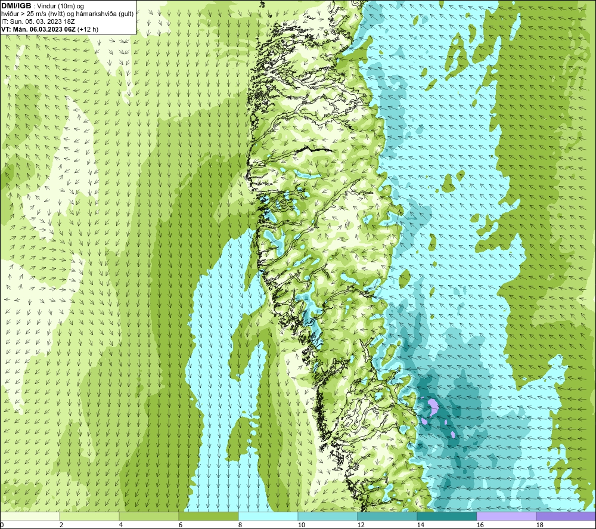Click the '(+12 h)' forecast offset text
Screen dimensions: 596x529
[x=88, y=29]
